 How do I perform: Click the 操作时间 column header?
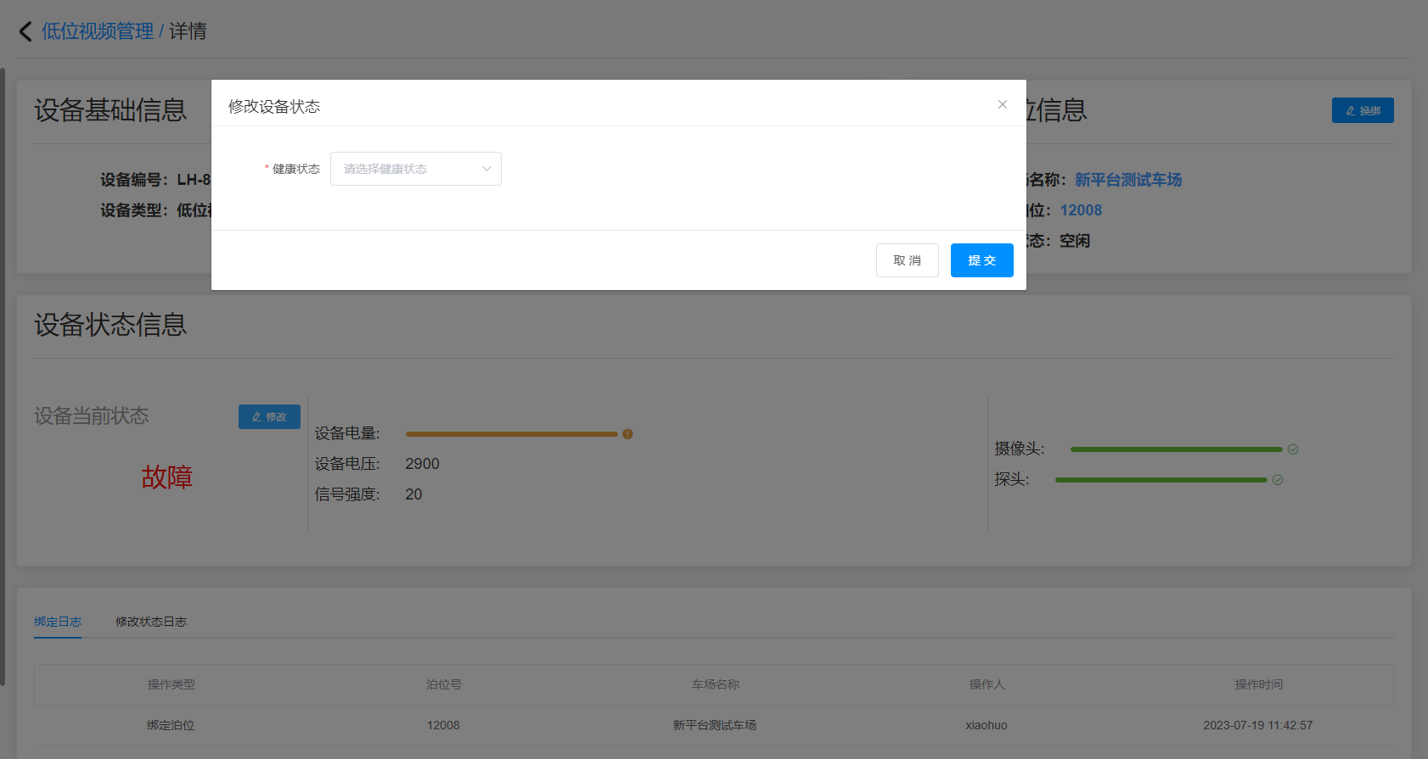coord(1258,684)
